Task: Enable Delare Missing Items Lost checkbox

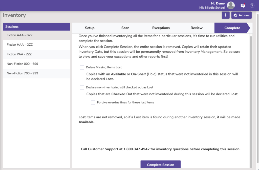Action: pyautogui.click(x=82, y=67)
